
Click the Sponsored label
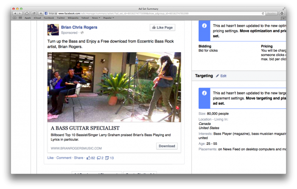(69, 33)
